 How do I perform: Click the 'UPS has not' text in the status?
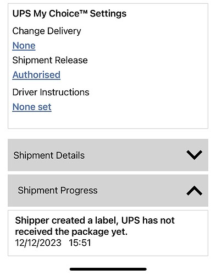coord(148,220)
